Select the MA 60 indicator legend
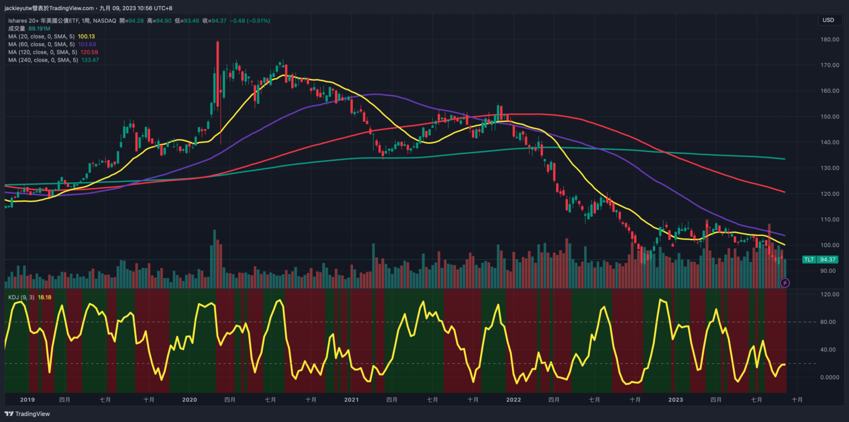The width and height of the screenshot is (849, 422). 41,45
